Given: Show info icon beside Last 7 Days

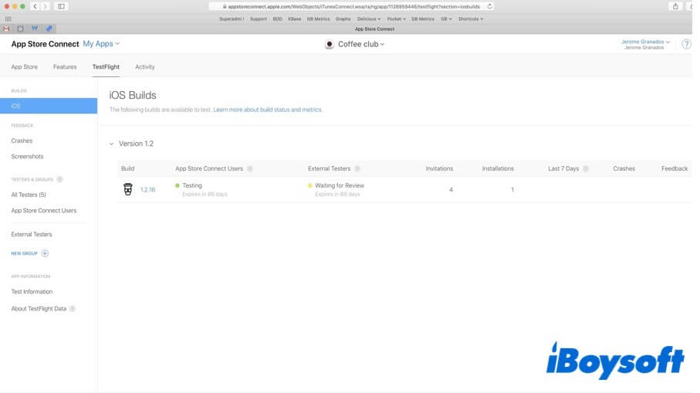Looking at the screenshot, I should point(585,168).
